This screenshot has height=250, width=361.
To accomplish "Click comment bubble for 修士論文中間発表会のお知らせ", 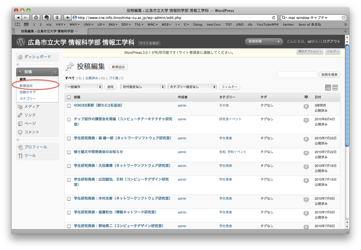I will [306, 153].
